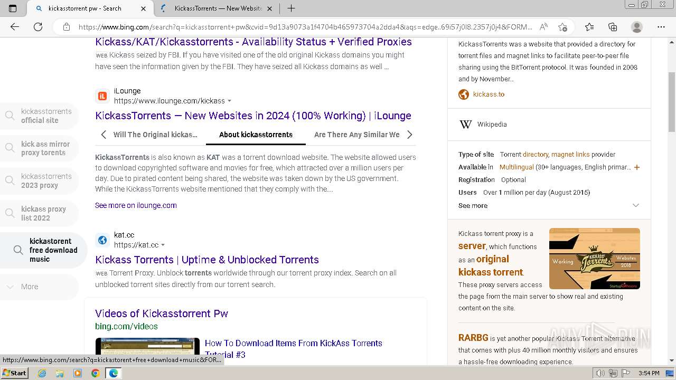Open the browser profile avatar
676x380 pixels.
pos(637,27)
